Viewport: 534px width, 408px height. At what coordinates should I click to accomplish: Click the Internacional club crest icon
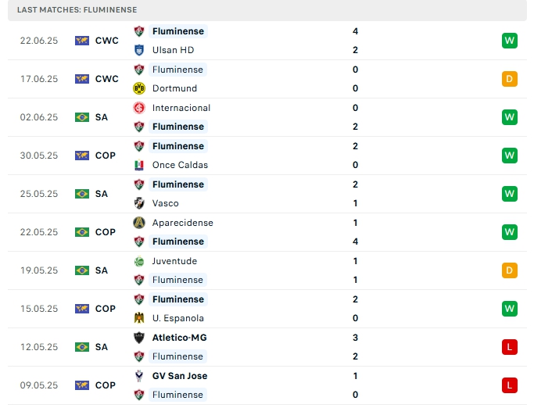coord(139,108)
